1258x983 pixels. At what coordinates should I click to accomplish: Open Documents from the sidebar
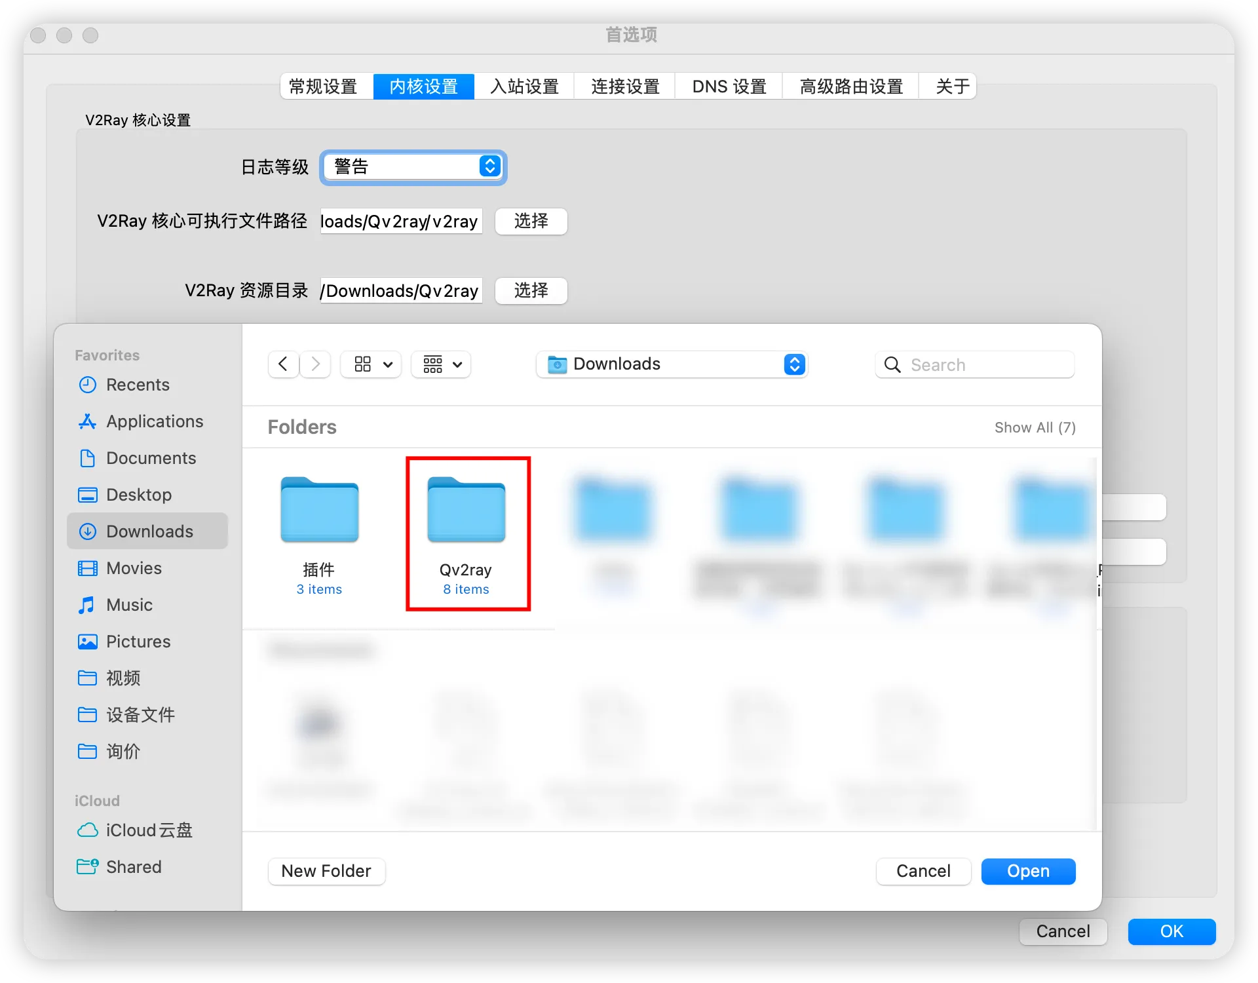pos(151,458)
